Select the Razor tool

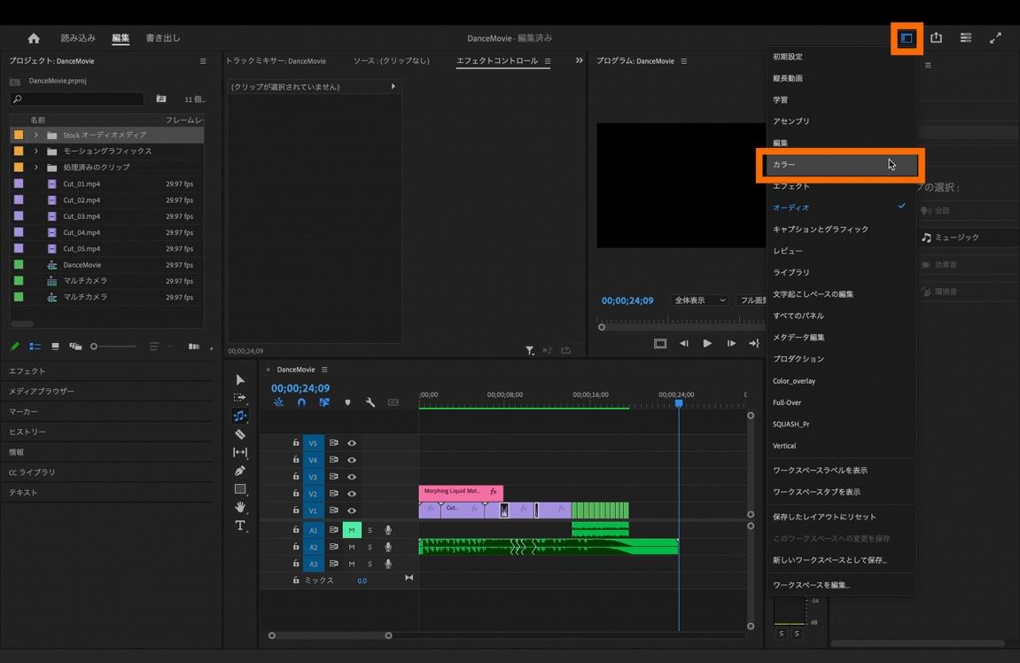(x=240, y=434)
